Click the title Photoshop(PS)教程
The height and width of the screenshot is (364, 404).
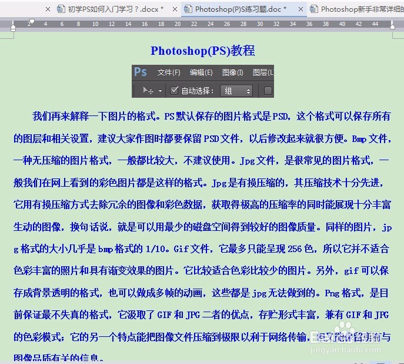(203, 51)
